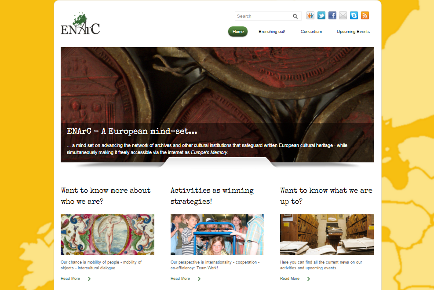Viewport: 434px width, 290px height.
Task: Go to Upcoming Events page
Action: 353,32
